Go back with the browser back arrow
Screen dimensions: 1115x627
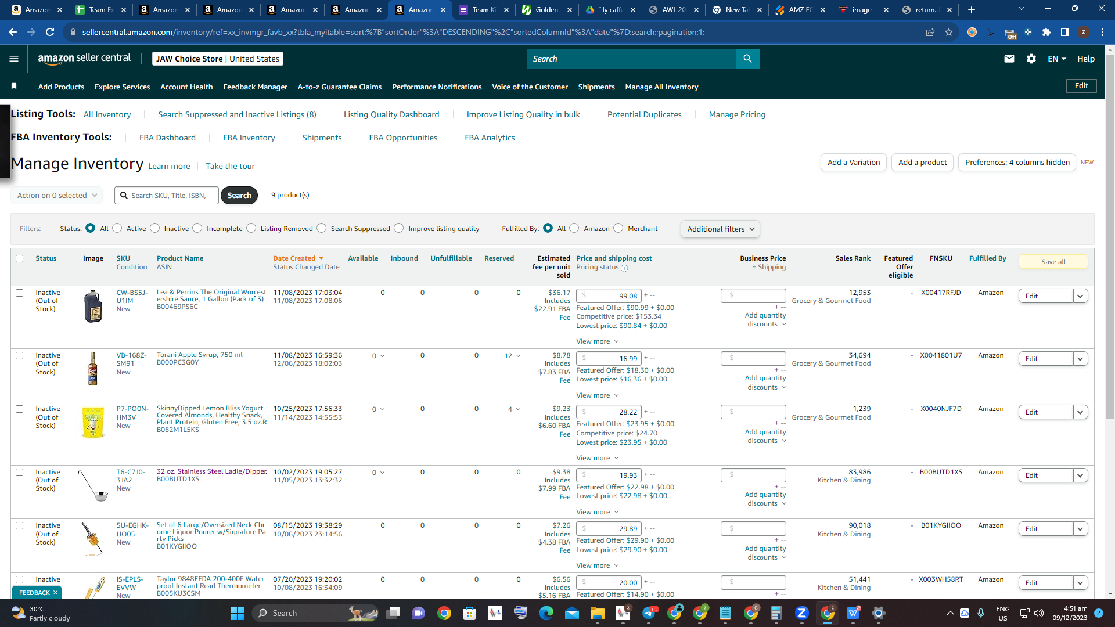click(x=13, y=32)
